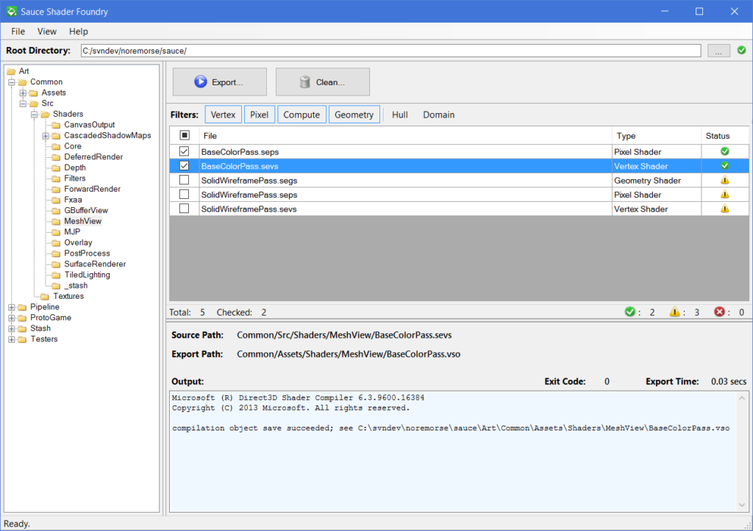
Task: Select the Overlay folder in tree
Action: pos(78,242)
